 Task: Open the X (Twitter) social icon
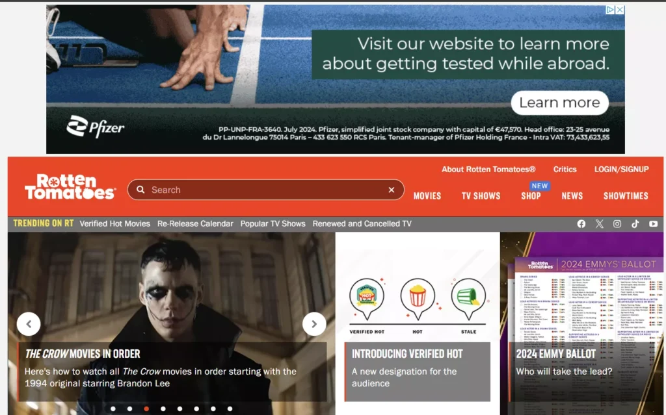coord(600,223)
